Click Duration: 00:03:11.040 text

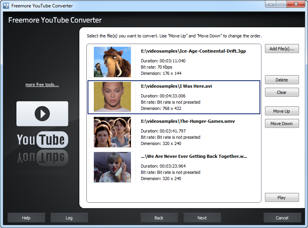(x=163, y=61)
